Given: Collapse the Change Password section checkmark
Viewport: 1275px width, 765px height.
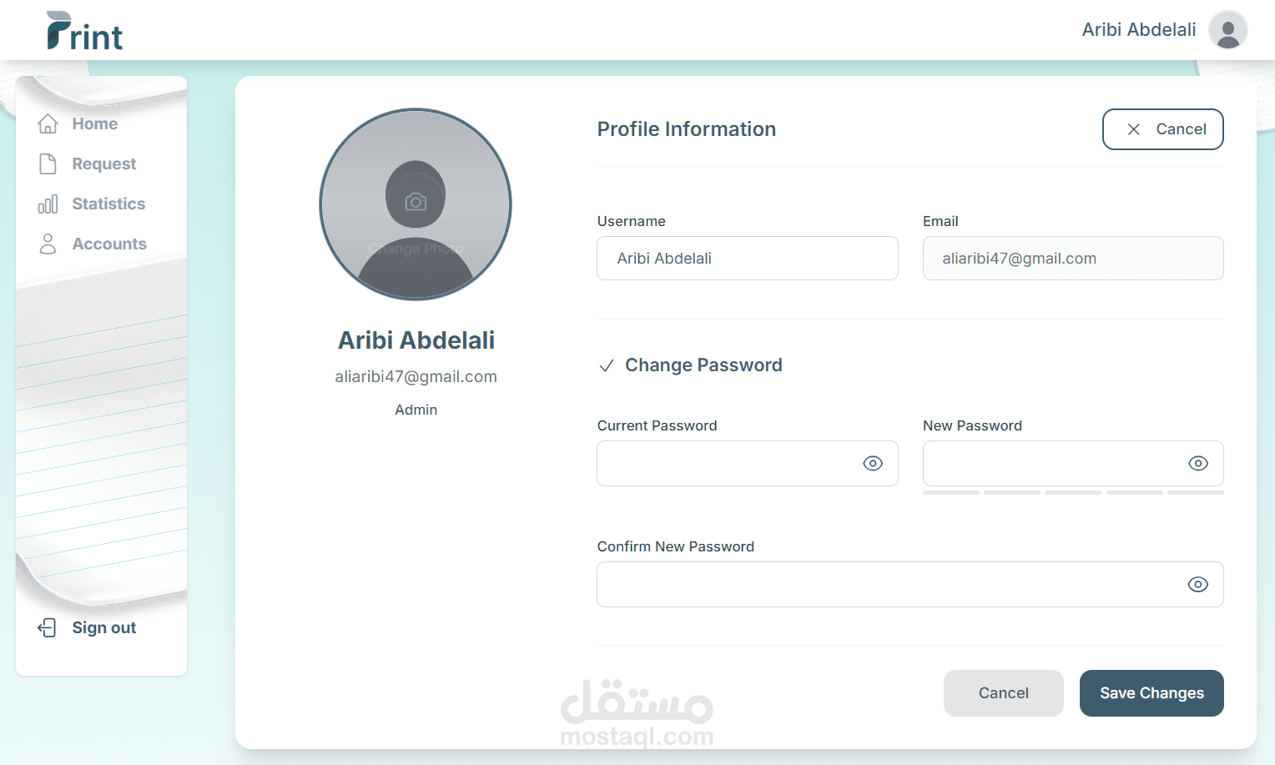Looking at the screenshot, I should point(607,365).
